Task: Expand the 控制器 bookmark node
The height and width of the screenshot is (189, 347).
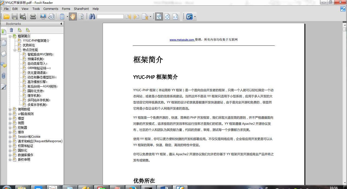Action: click(x=10, y=128)
